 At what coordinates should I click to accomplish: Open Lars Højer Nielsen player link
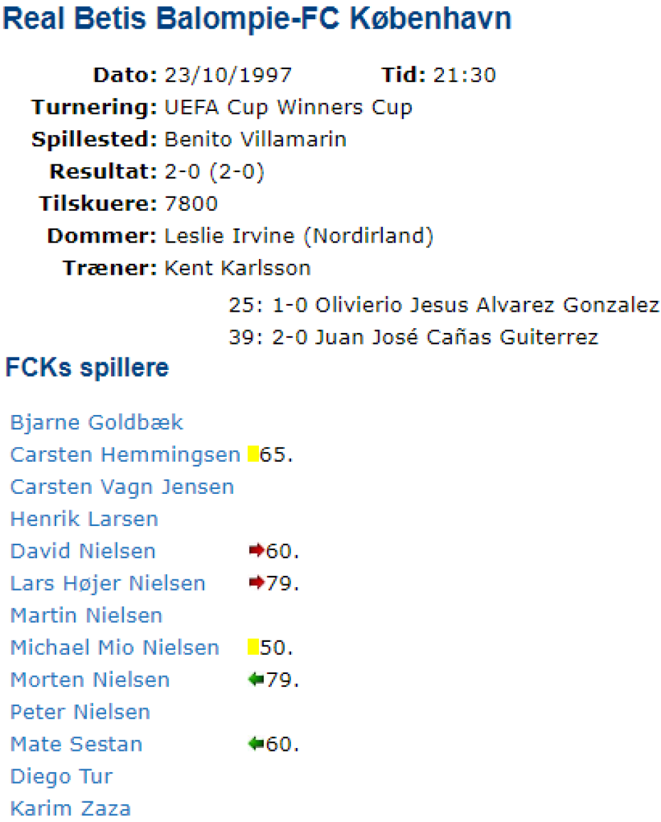pos(108,584)
